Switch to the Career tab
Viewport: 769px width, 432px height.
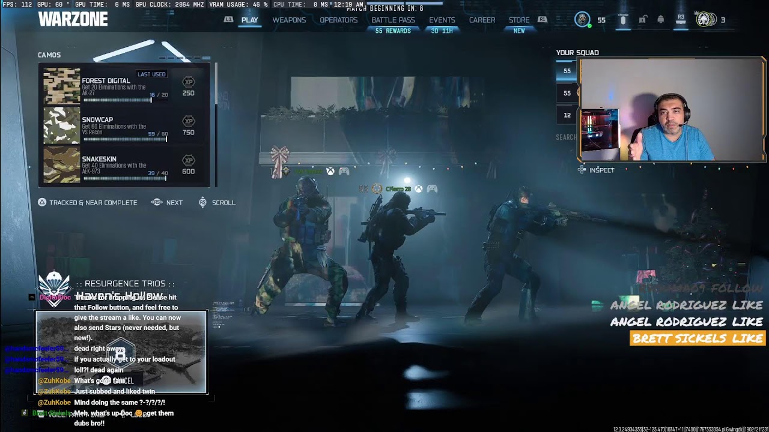pos(482,20)
